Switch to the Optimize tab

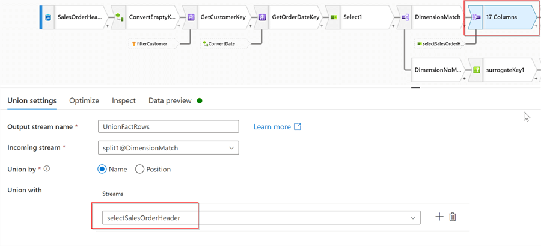[x=84, y=101]
